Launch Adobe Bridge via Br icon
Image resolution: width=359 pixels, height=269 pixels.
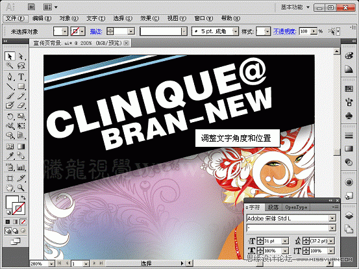32,7
